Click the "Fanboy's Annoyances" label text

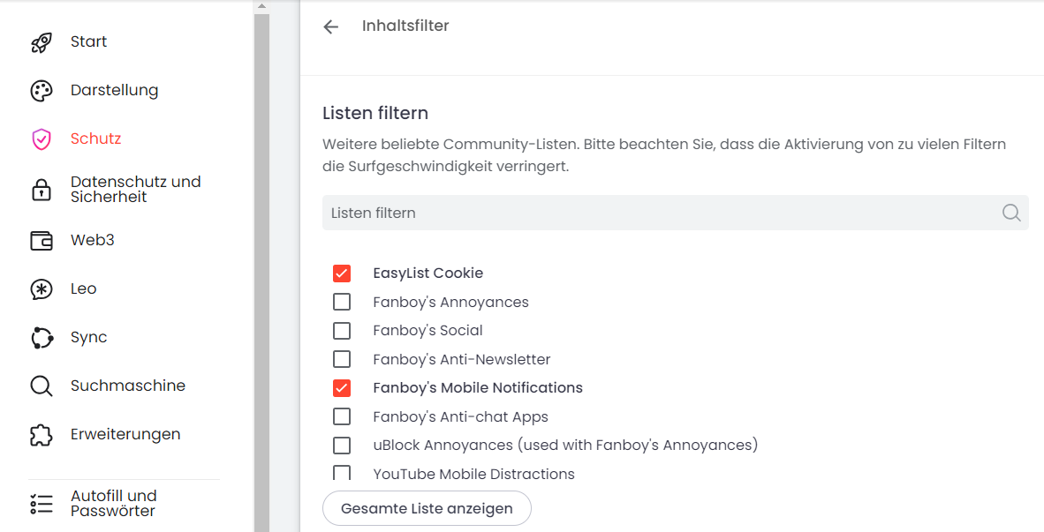click(450, 303)
